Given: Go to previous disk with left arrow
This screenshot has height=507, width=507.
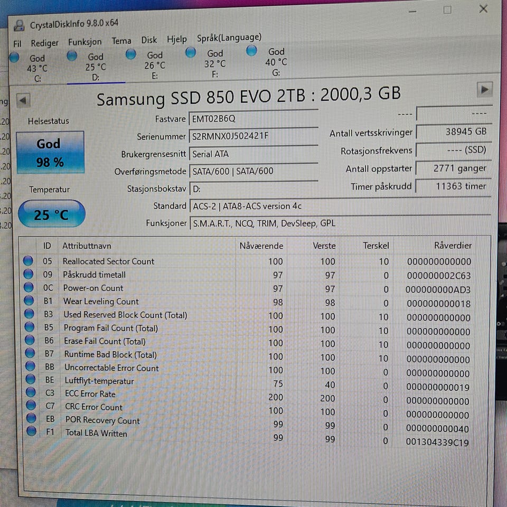Looking at the screenshot, I should tap(23, 100).
